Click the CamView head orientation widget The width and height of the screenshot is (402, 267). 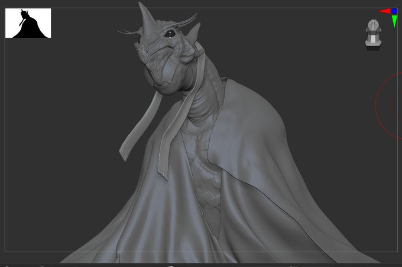pyautogui.click(x=373, y=34)
